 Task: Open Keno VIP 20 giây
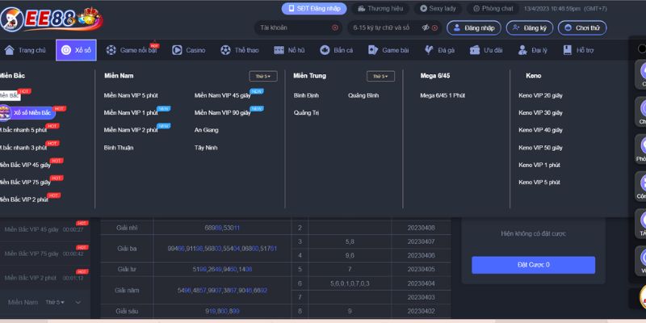click(x=540, y=95)
